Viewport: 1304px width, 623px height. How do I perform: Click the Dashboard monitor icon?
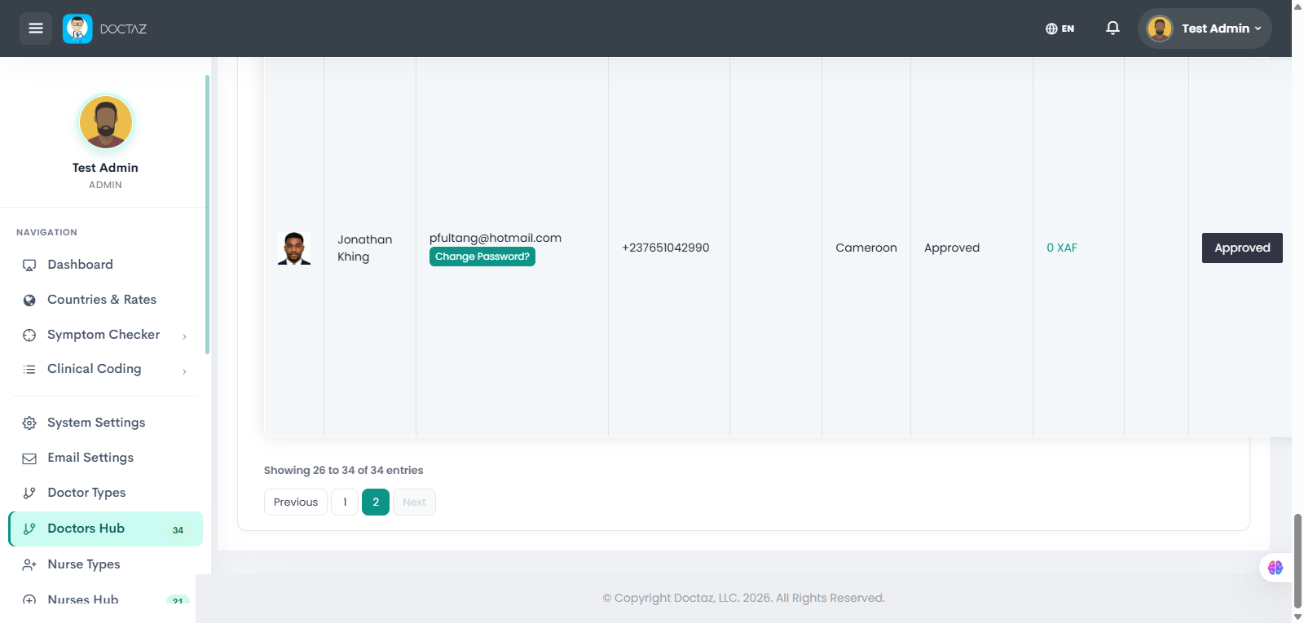click(x=29, y=265)
